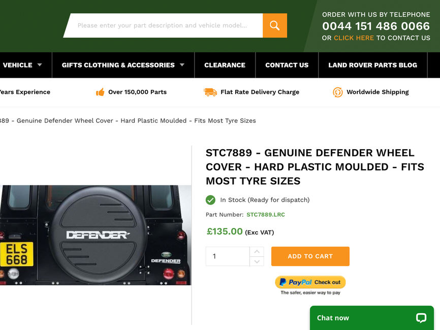Increase quantity with the up arrow
Viewport: 440px width, 330px height.
pyautogui.click(x=257, y=251)
